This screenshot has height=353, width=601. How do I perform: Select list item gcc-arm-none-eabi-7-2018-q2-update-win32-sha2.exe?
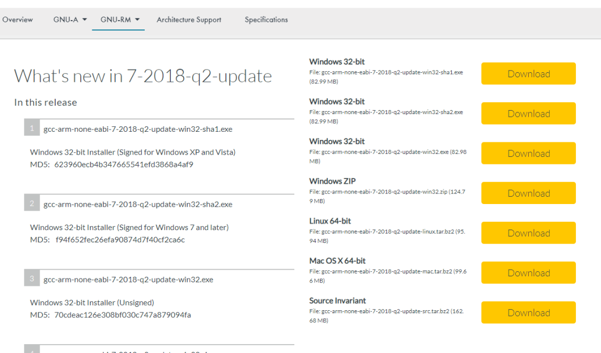click(x=138, y=204)
